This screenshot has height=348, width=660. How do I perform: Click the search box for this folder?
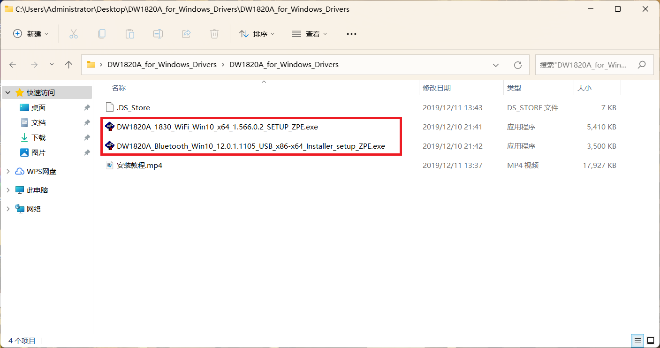coord(586,65)
